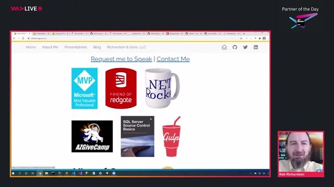Viewport: 334px width, 187px height.
Task: Open Blog navigation item
Action: tap(97, 47)
